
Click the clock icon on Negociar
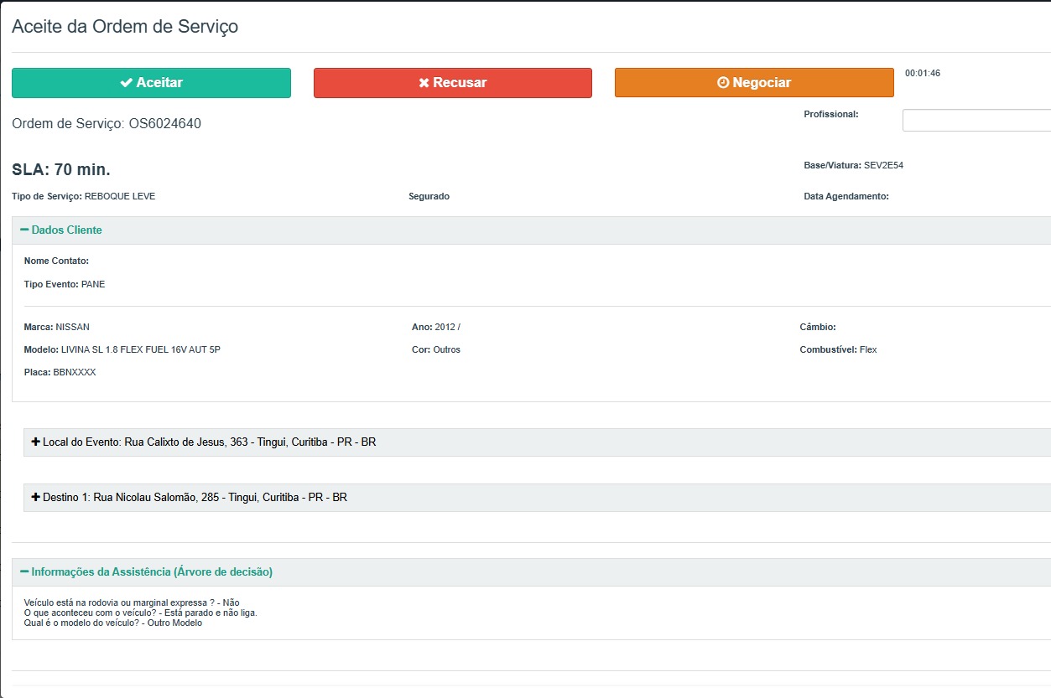[723, 83]
